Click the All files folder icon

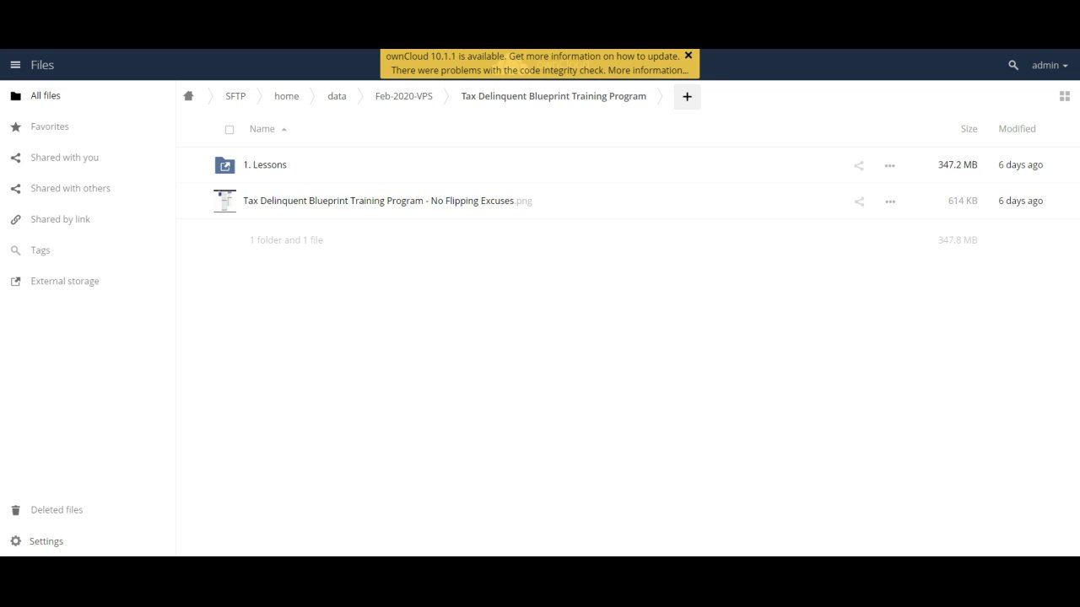15,96
